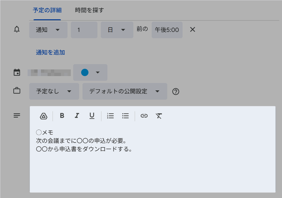The width and height of the screenshot is (282, 198).
Task: Open help for visibility settings
Action: (176, 92)
